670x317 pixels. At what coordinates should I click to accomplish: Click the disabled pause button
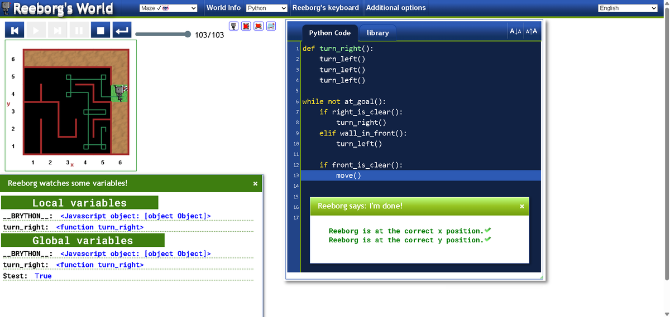point(78,31)
